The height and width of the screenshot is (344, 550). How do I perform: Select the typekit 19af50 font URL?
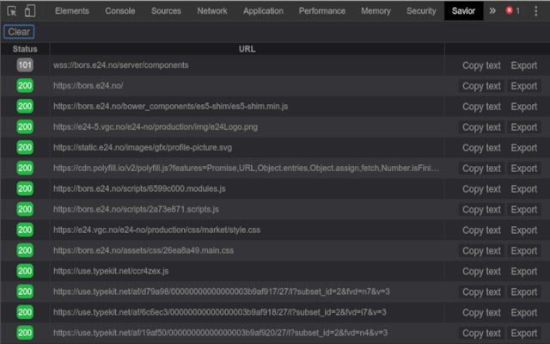[221, 333]
